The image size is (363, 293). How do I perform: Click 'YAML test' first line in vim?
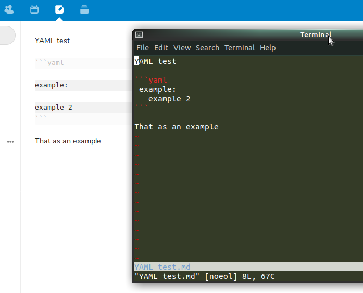(155, 61)
